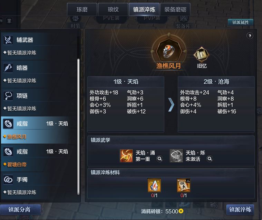Open the help question mark icon
The image size is (262, 220).
point(250,36)
